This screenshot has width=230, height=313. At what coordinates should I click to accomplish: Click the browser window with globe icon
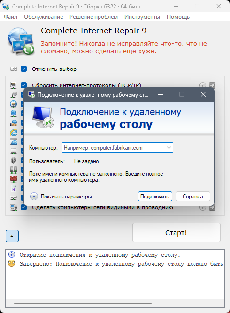coord(13,142)
